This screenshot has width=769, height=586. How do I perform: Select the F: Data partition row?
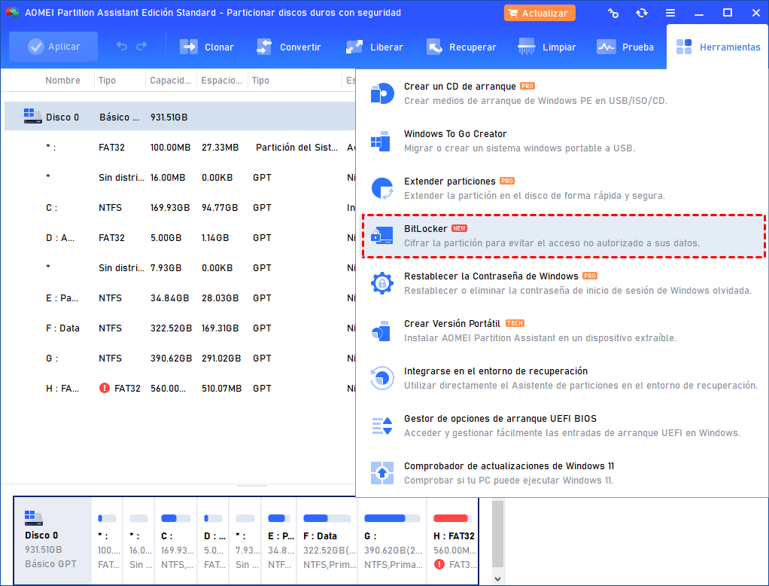180,328
